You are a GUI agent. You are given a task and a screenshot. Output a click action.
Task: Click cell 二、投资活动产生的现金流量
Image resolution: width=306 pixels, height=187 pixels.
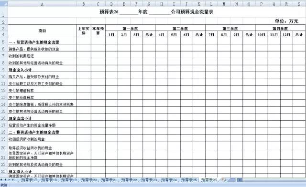point(42,131)
